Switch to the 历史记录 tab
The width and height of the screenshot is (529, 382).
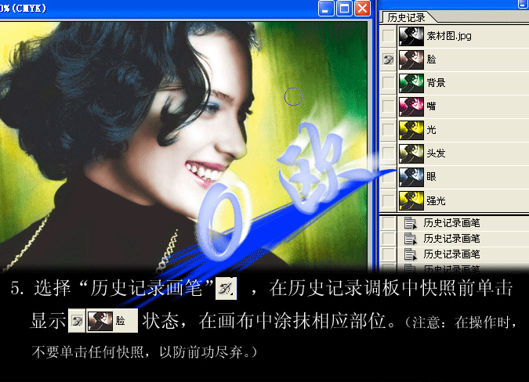pyautogui.click(x=406, y=17)
